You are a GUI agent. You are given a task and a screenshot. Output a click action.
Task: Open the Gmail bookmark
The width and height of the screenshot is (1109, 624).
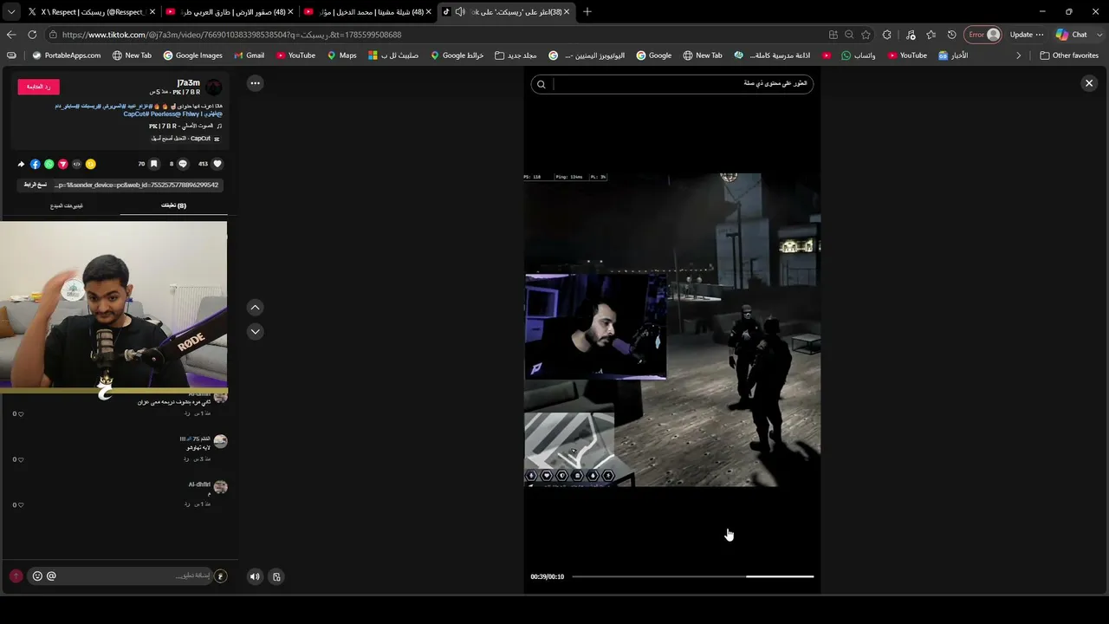(x=249, y=55)
